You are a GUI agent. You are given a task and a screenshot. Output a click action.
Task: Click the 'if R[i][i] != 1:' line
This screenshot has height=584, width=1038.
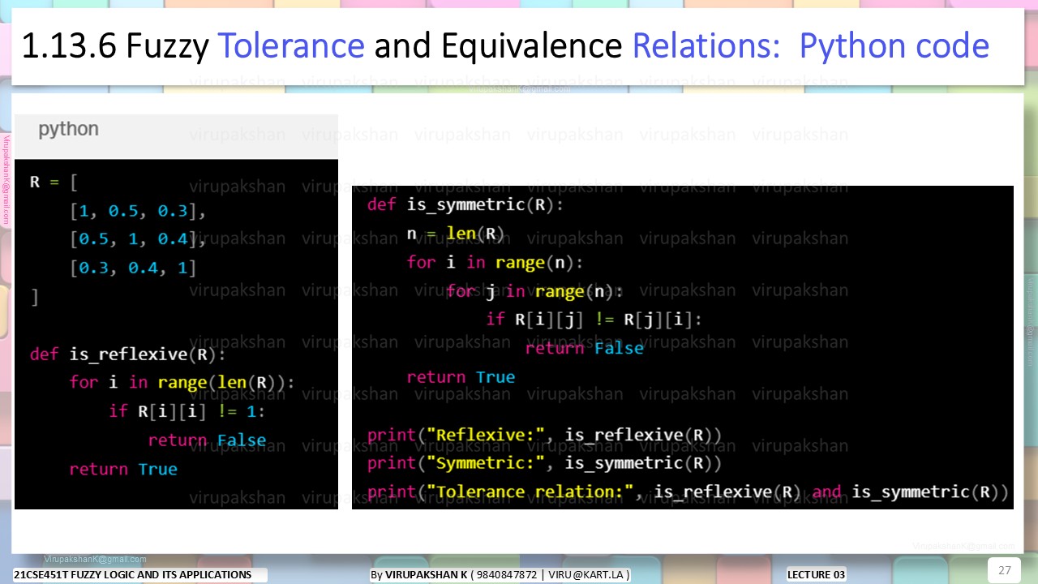[x=187, y=411]
